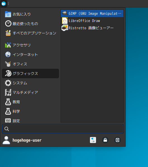Image resolution: width=148 pixels, height=167 pixels.
Task: Open the settings manager toggle icon
Action: [93, 140]
